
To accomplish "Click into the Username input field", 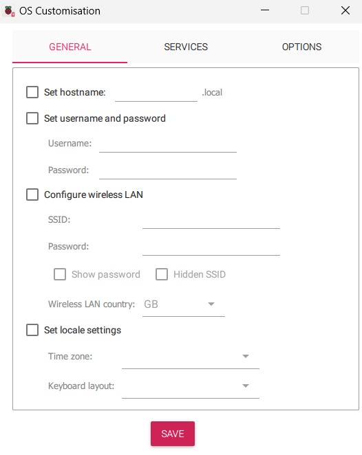I will [168, 144].
